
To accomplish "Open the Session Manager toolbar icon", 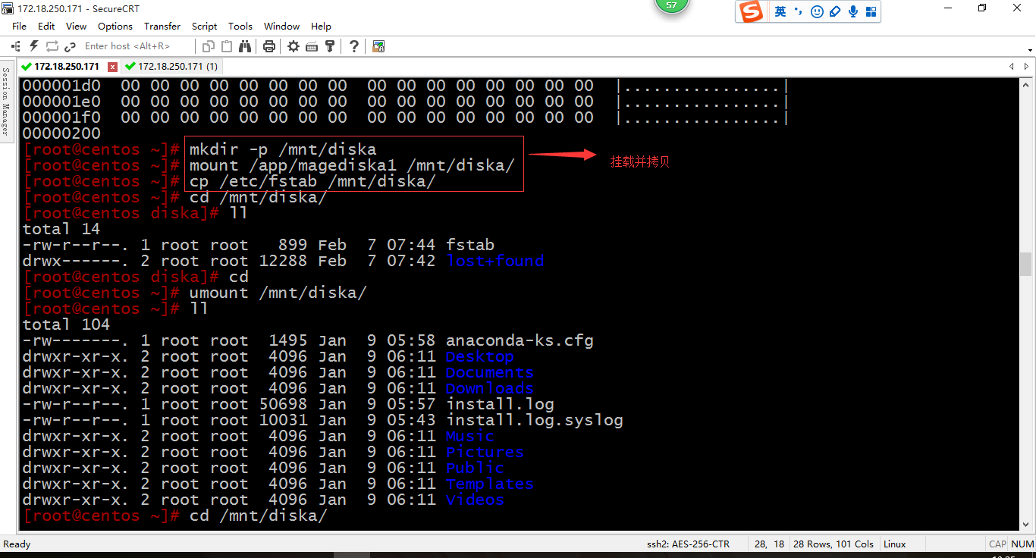I will pos(15,46).
